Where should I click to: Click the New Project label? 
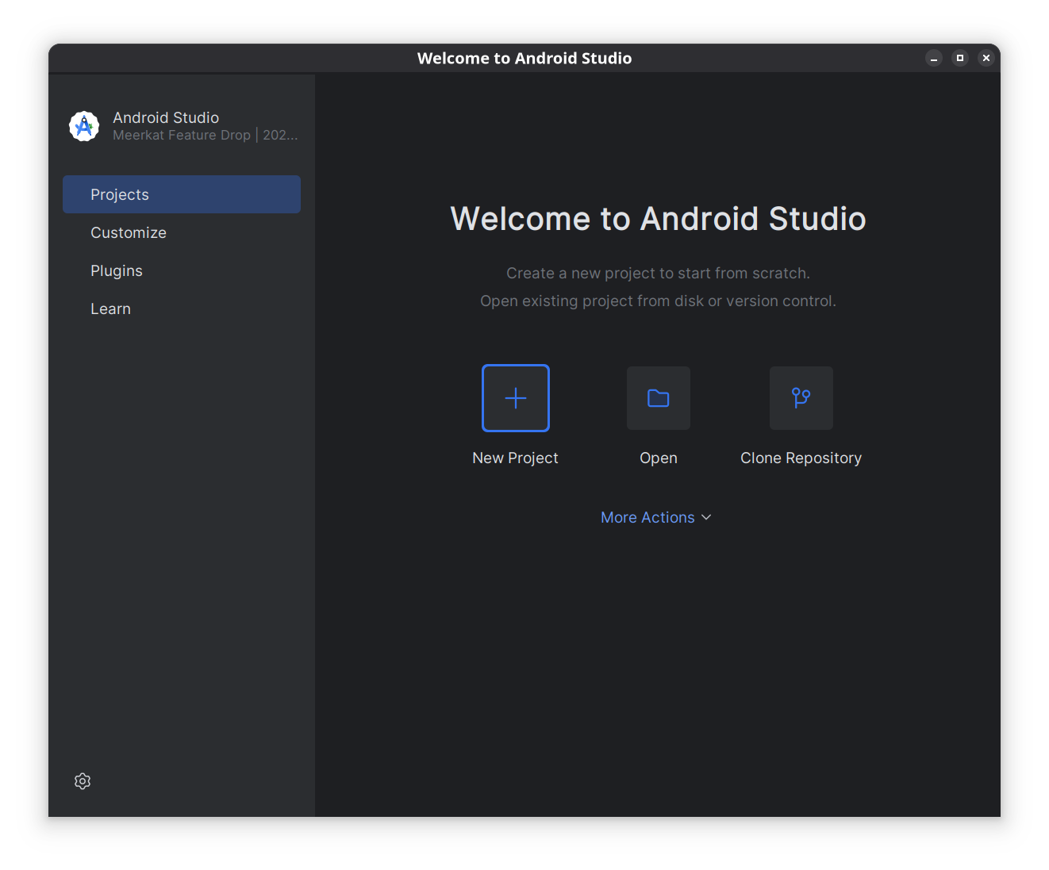(x=516, y=458)
